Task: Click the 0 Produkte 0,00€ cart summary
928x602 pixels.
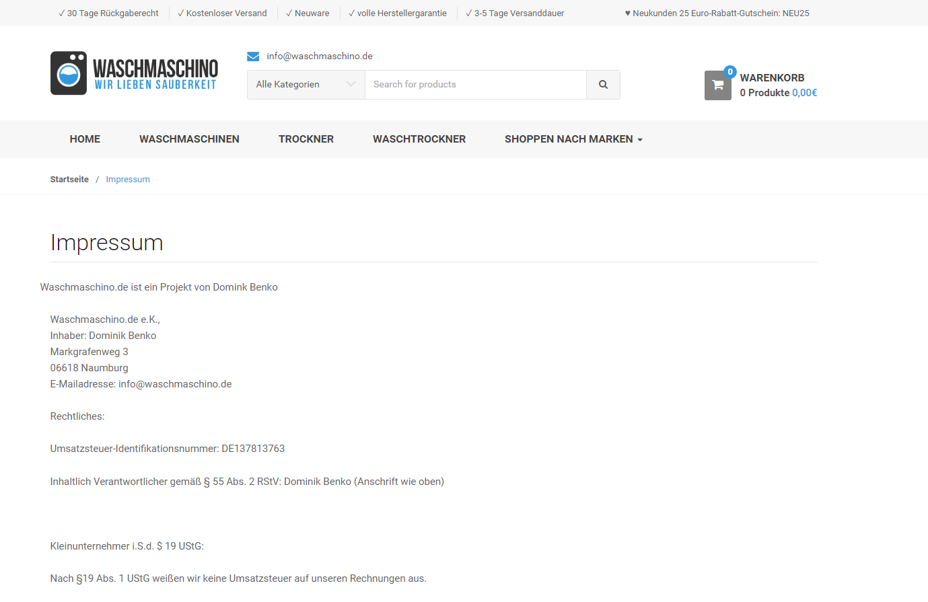Action: [x=779, y=93]
